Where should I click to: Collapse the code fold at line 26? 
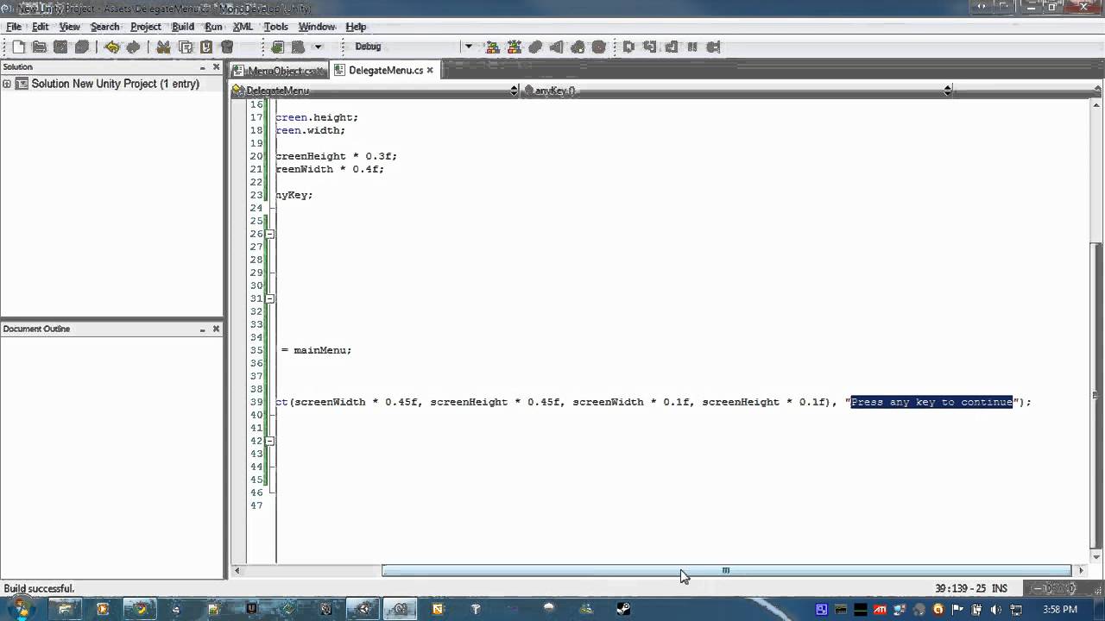[x=269, y=234]
